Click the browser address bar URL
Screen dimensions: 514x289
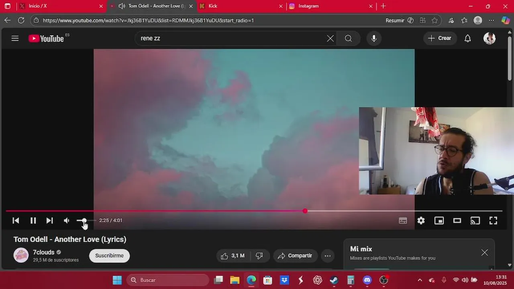point(148,20)
